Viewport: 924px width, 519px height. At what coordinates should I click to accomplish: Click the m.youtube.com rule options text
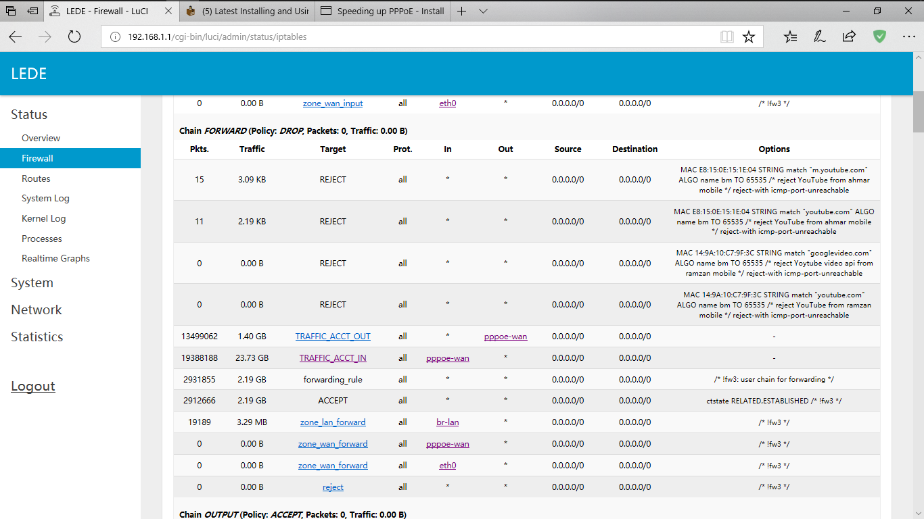point(774,180)
